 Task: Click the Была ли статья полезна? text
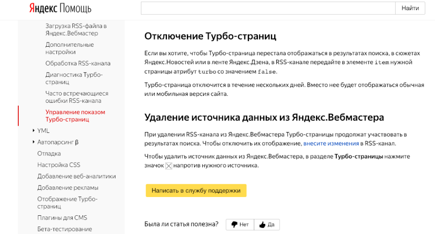point(181,224)
